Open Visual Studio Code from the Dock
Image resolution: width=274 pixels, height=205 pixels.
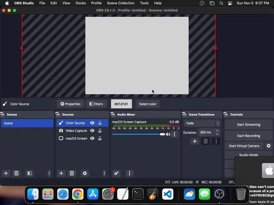(168, 194)
